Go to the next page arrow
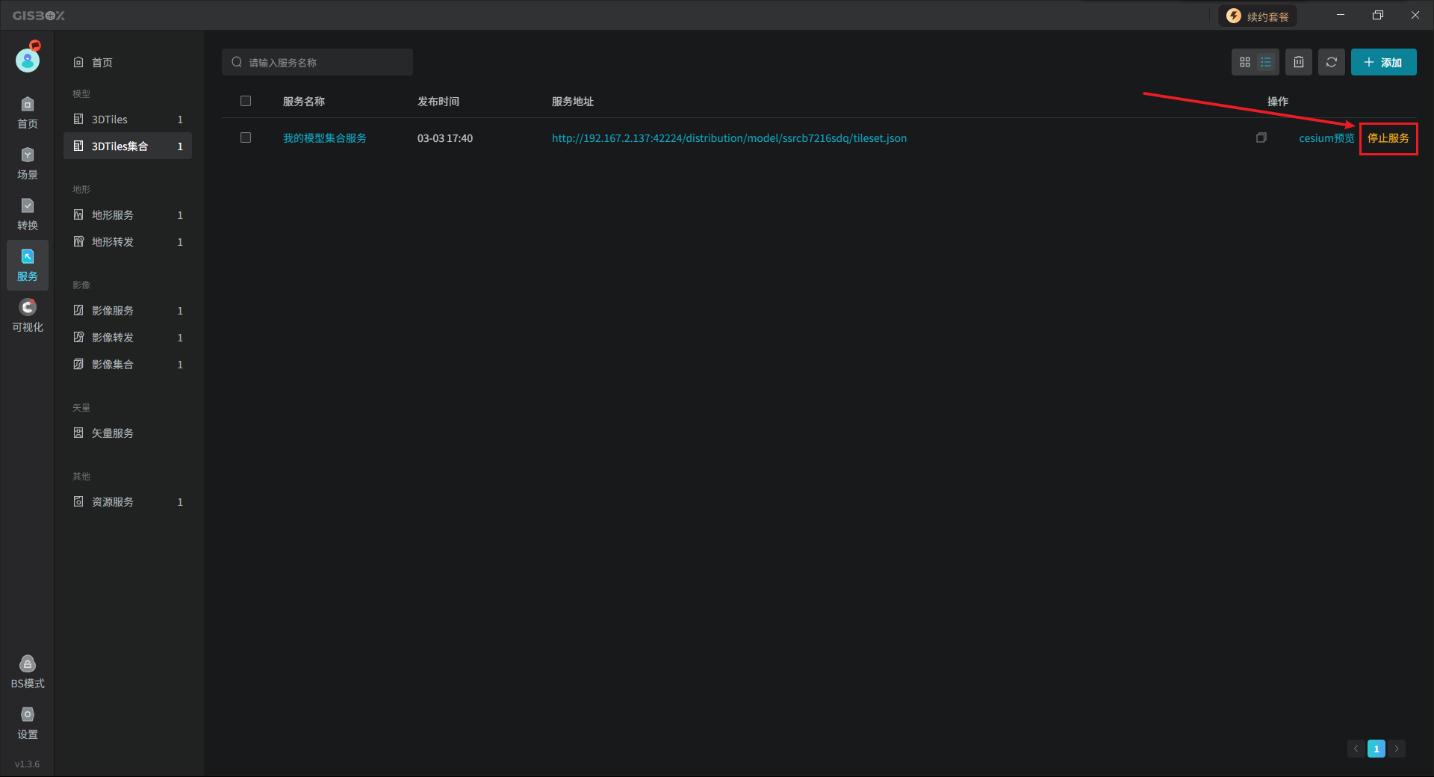1434x777 pixels. (1397, 749)
